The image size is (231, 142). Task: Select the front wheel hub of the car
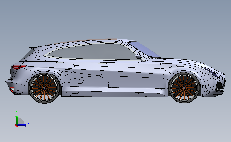click(x=184, y=88)
